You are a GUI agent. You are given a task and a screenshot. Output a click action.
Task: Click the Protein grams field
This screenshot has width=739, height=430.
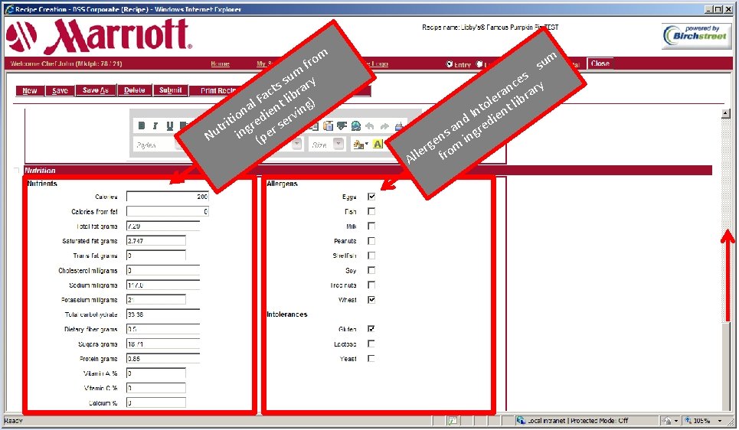163,358
